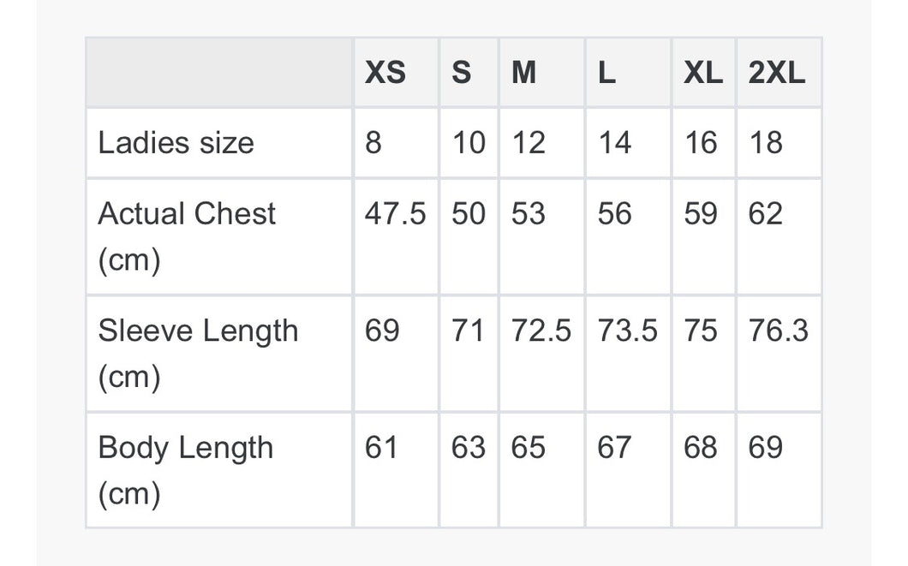Screen dimensions: 908x566
Task: Click ladies size 8 cell
Action: click(396, 143)
